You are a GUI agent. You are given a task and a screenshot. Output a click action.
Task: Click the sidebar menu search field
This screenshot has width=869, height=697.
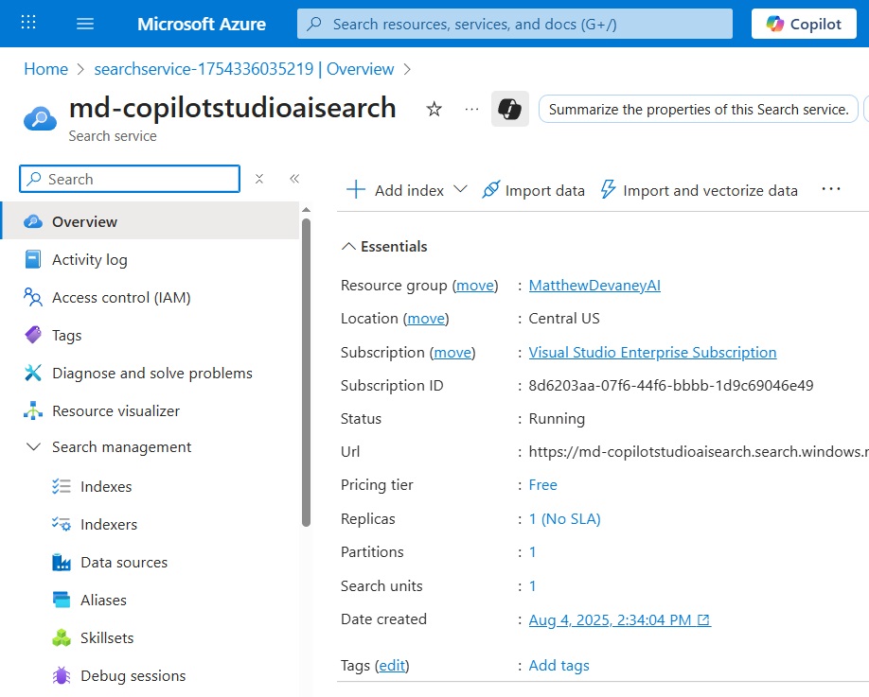(x=130, y=179)
